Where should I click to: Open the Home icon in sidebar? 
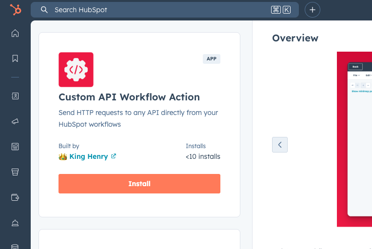15,33
